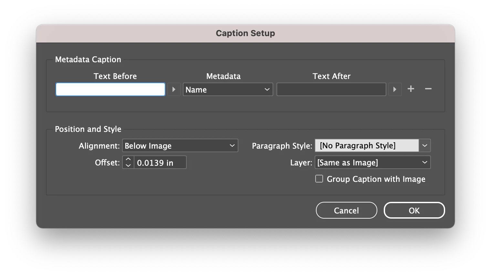
Task: Click into the Text Before input field
Action: 110,89
